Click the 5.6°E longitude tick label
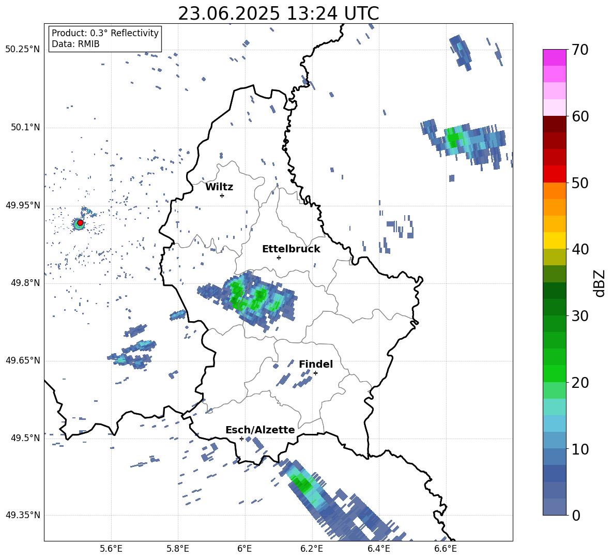This screenshot has height=559, width=612. (x=111, y=549)
